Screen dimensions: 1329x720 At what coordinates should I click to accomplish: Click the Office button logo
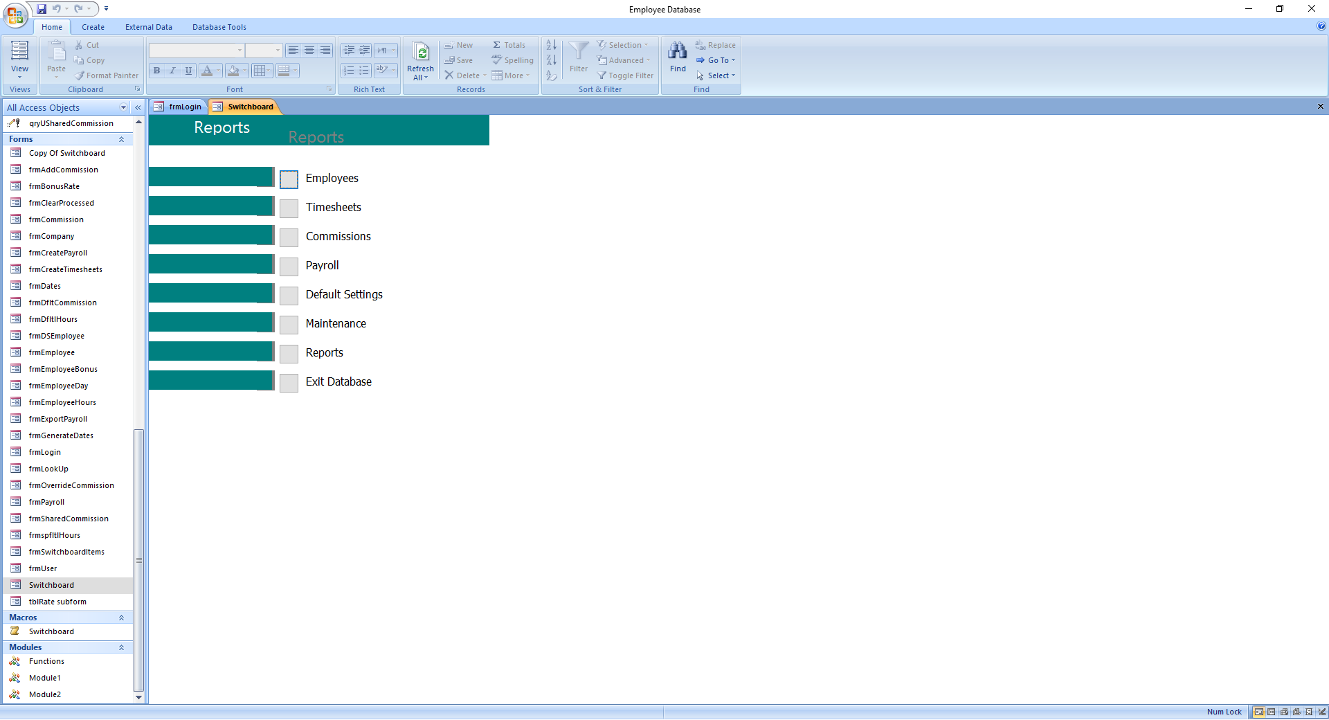pos(15,15)
